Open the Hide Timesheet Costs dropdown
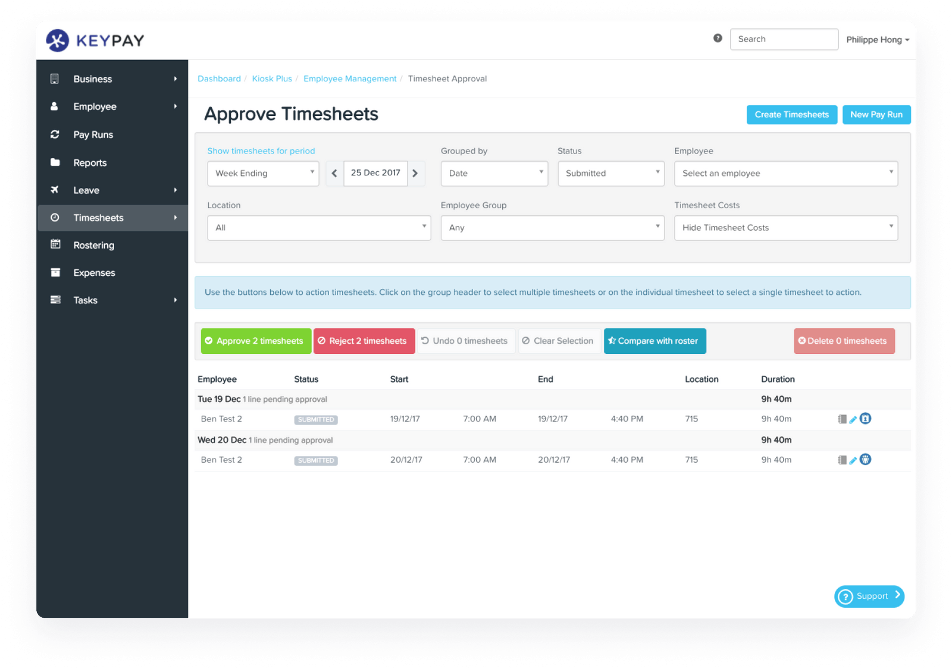Viewport: 952px width, 669px height. [786, 228]
